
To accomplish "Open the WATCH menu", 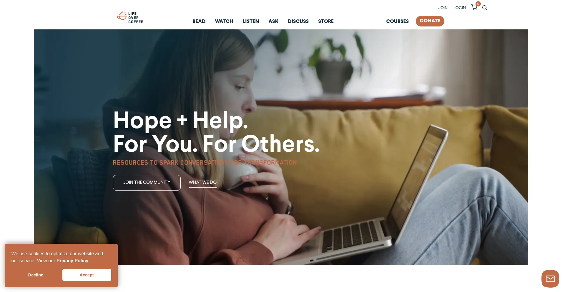I will 224,21.
